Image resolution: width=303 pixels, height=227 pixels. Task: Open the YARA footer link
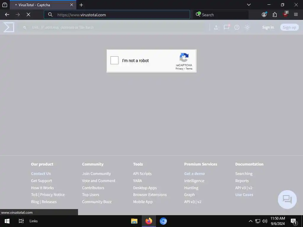(x=137, y=181)
